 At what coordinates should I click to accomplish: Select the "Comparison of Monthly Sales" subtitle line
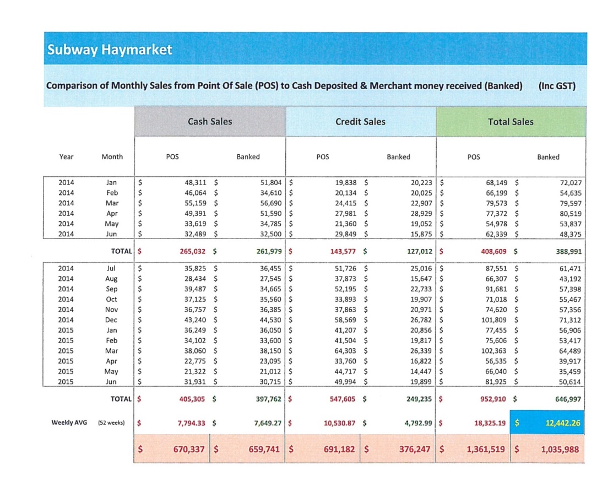pyautogui.click(x=284, y=85)
